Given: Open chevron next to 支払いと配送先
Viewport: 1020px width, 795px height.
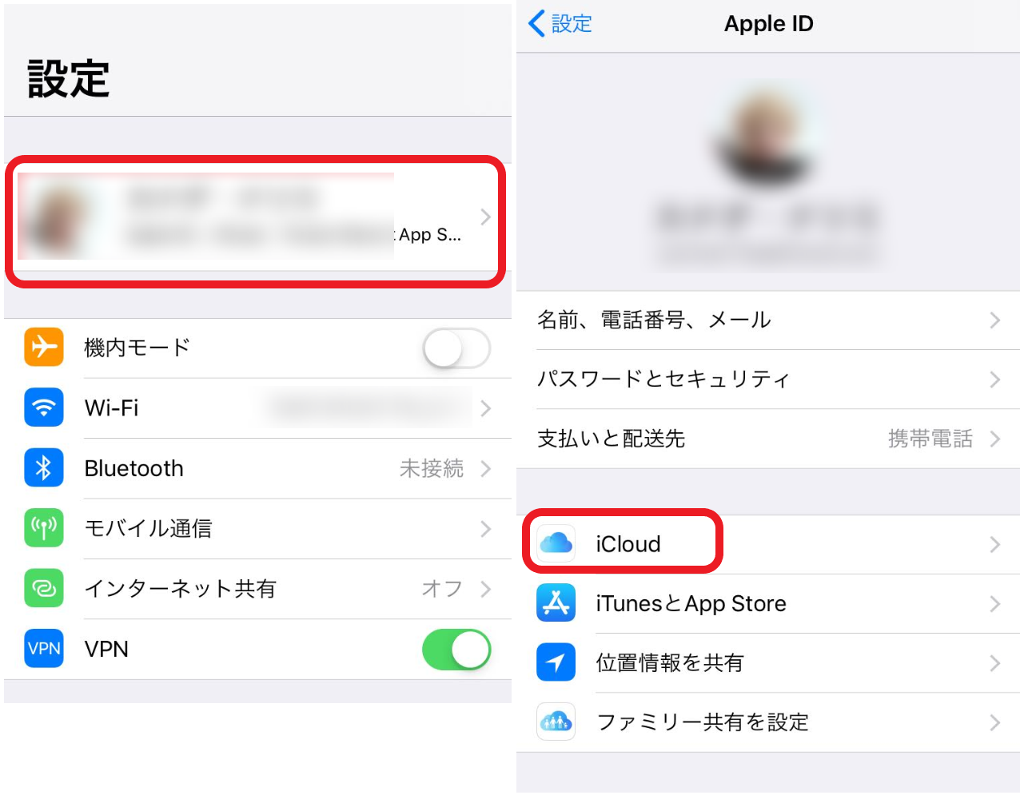Looking at the screenshot, I should (995, 439).
